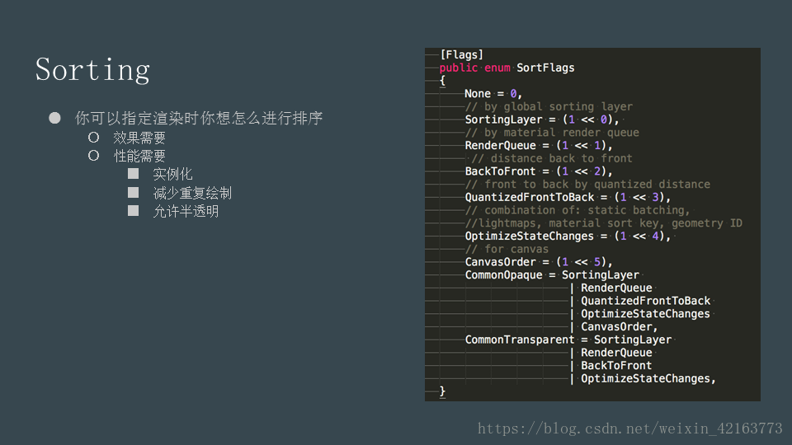Click the list item '允许半透明'
This screenshot has width=792, height=445.
point(186,211)
